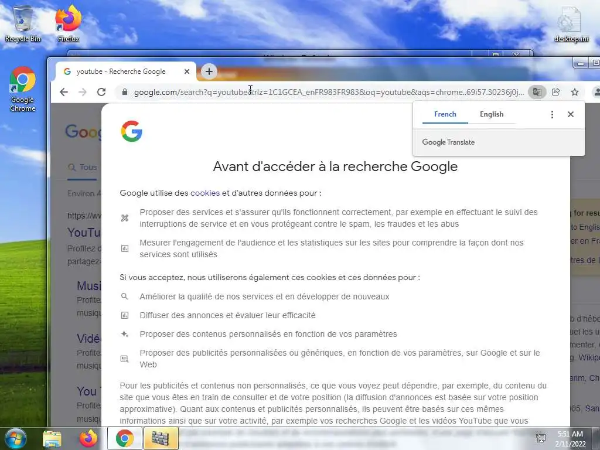This screenshot has width=600, height=450.
Task: Open the cookies link
Action: point(205,193)
